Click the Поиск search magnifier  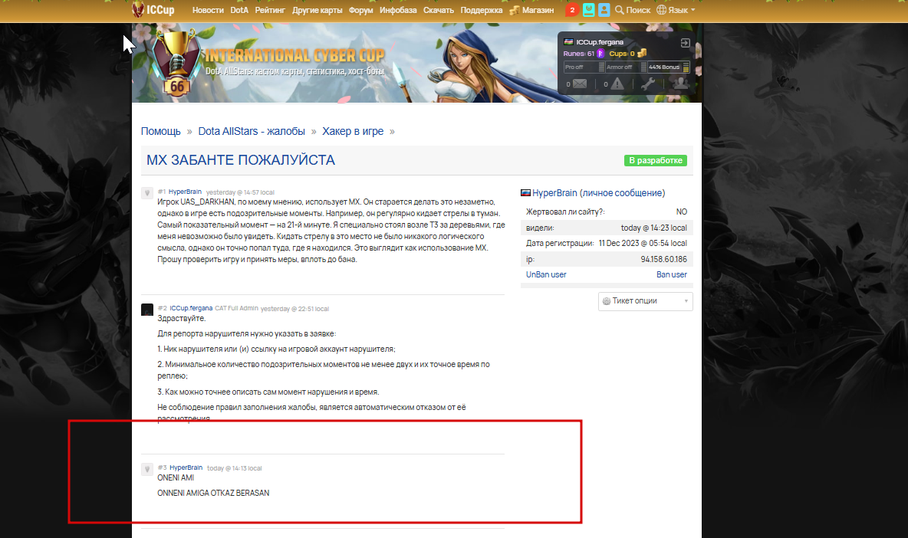tap(619, 10)
